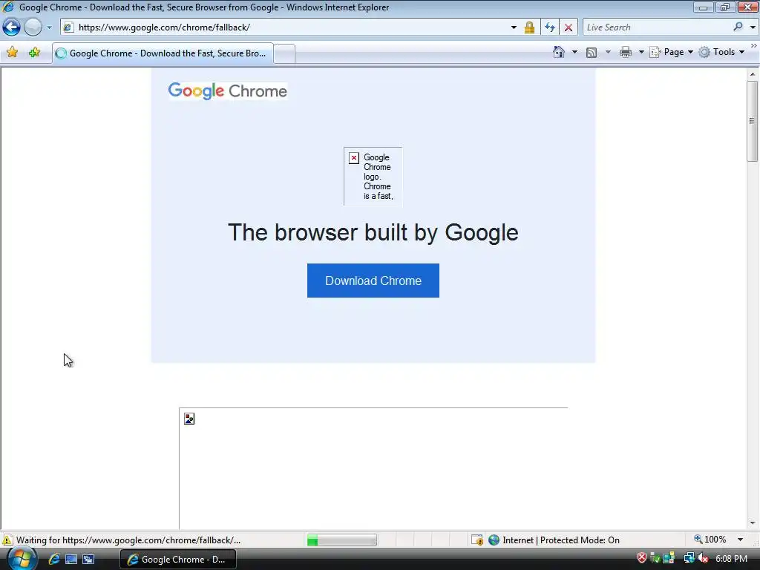Click the RSS feeds icon
This screenshot has height=570, width=760.
click(592, 53)
